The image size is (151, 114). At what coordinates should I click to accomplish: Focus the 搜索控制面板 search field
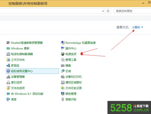pos(132,11)
